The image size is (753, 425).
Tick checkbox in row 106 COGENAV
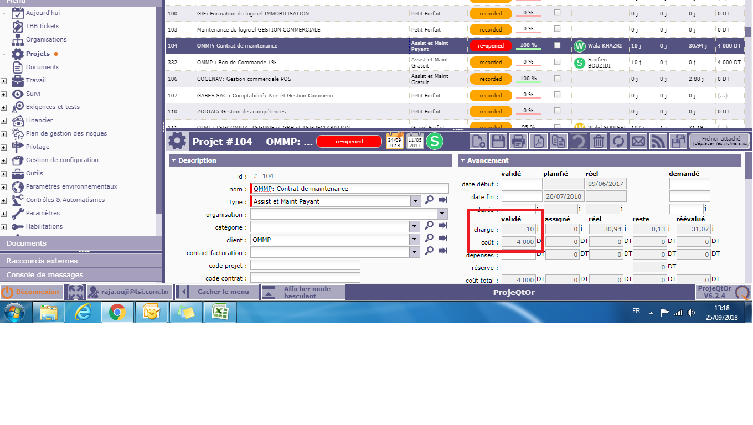click(x=558, y=79)
